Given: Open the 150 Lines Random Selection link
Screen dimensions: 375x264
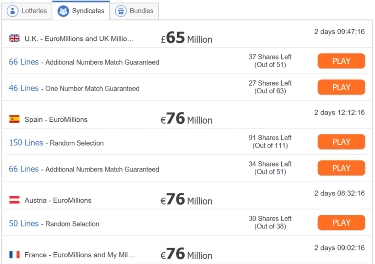Looking at the screenshot, I should [26, 143].
